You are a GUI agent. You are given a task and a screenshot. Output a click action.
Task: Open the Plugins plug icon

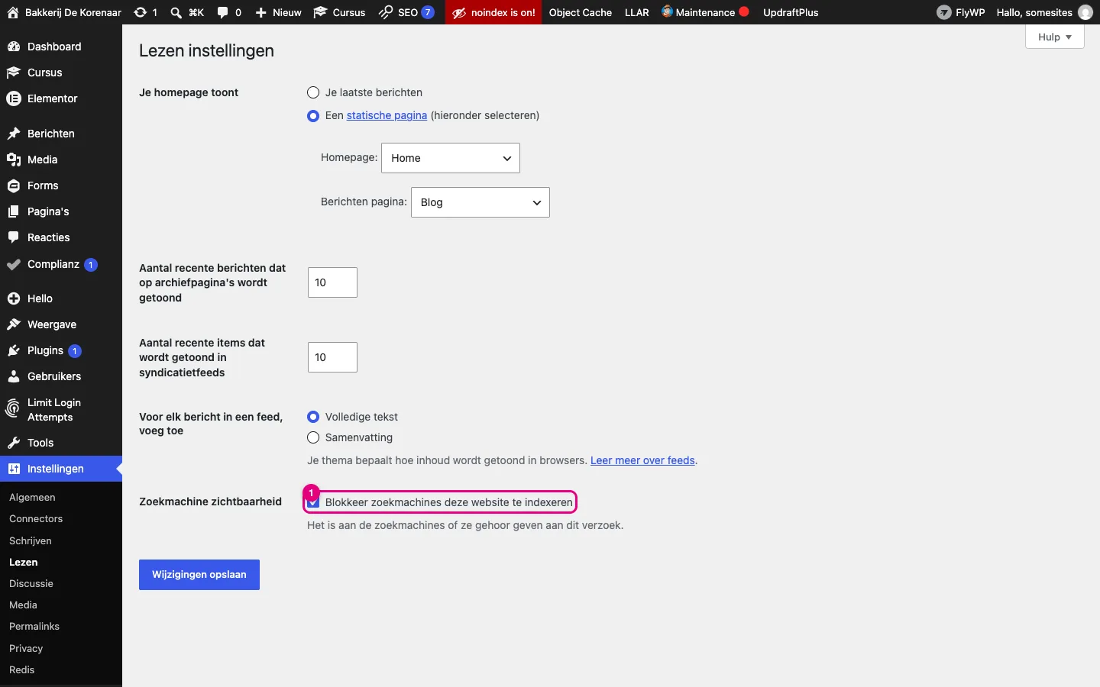[x=13, y=350]
